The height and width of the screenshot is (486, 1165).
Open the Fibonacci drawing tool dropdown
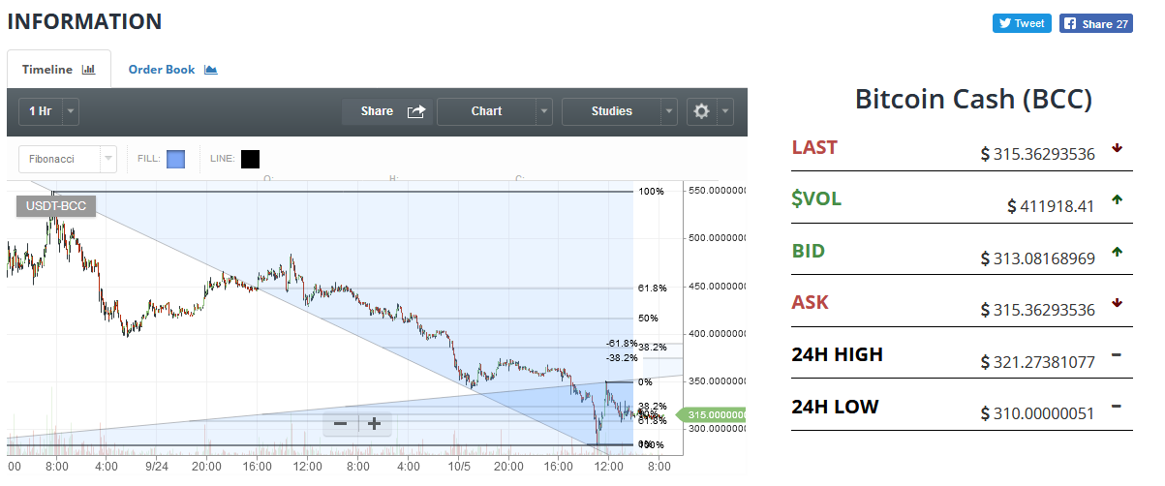point(69,158)
